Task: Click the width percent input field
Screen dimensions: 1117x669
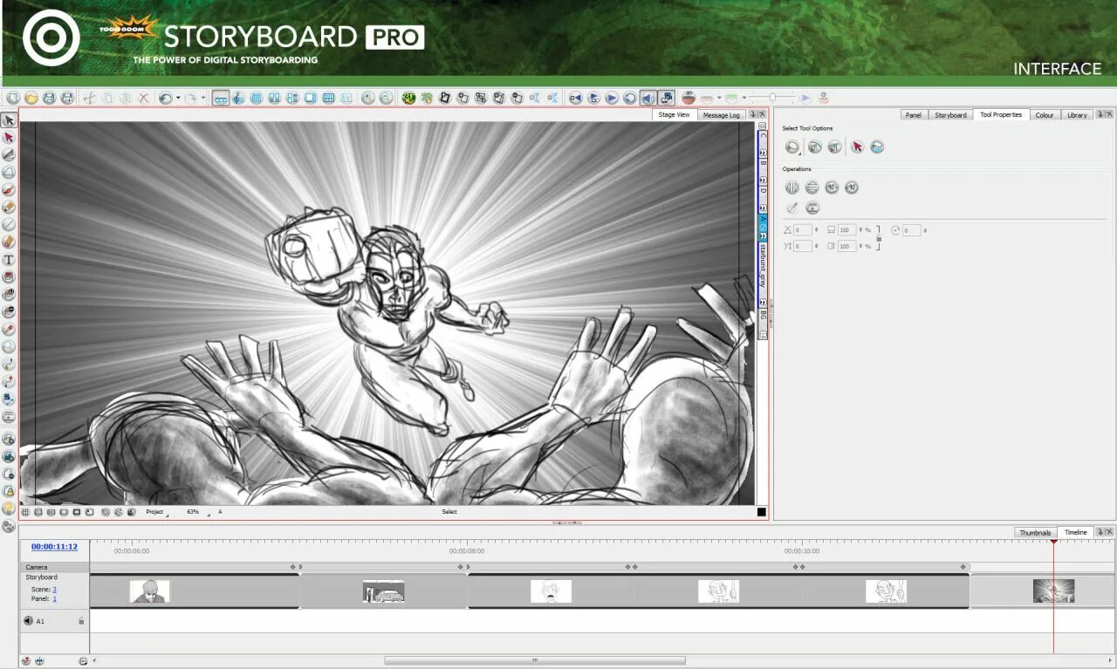Action: coord(846,230)
